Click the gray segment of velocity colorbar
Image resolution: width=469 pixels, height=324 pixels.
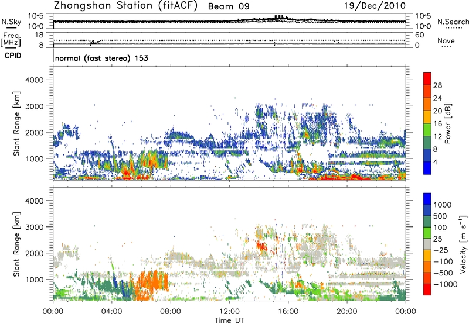point(427,244)
